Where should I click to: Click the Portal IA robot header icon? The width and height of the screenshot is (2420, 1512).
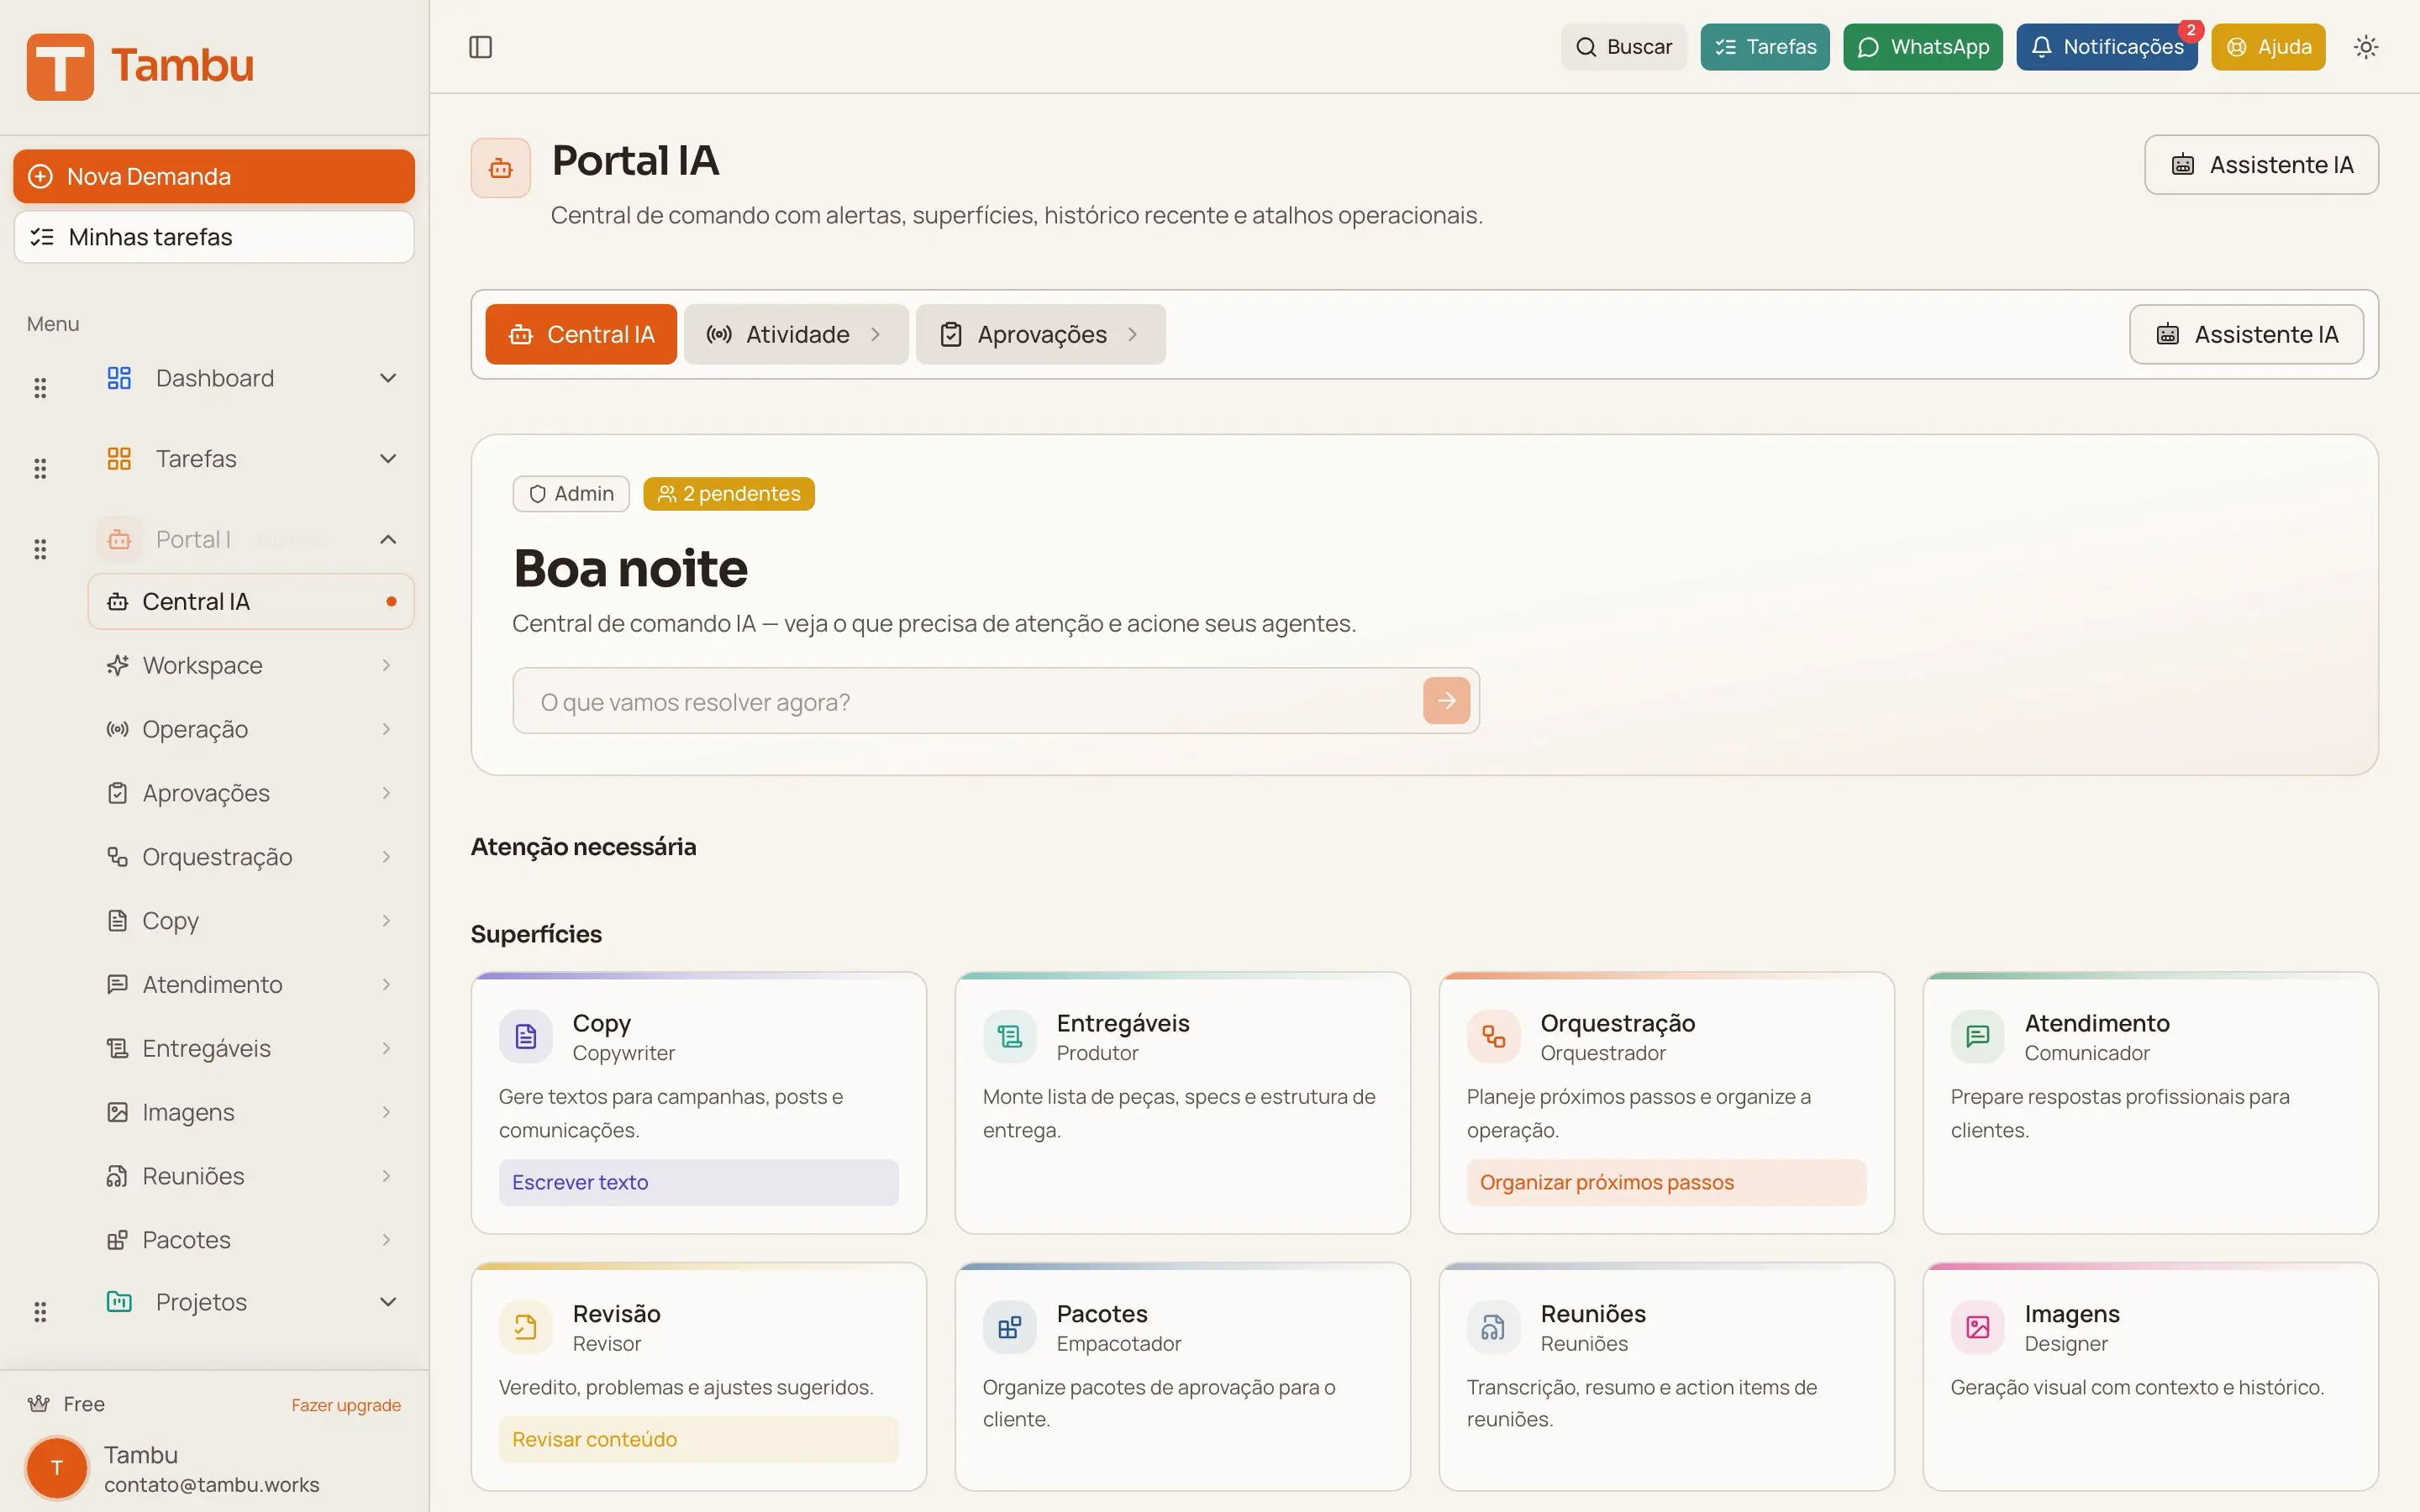point(501,168)
